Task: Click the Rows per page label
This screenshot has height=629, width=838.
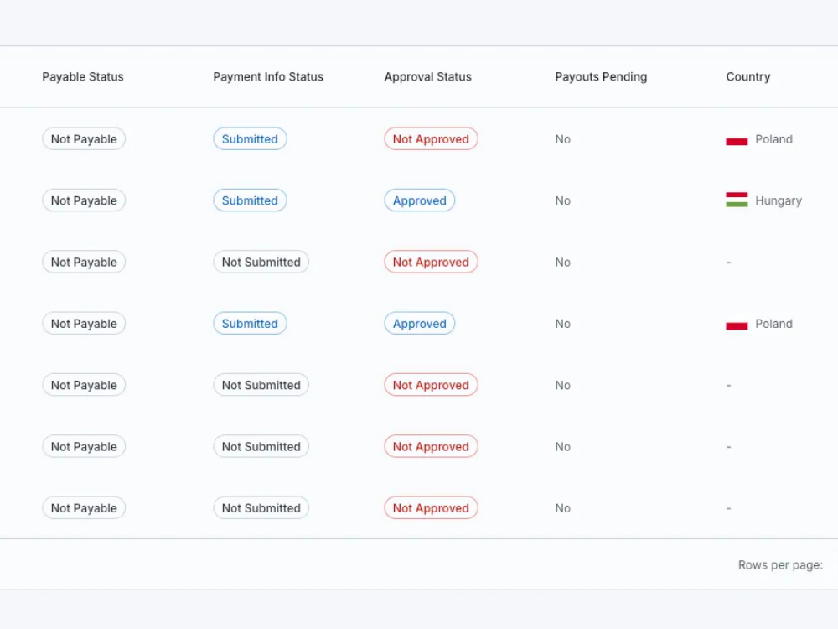Action: point(780,565)
